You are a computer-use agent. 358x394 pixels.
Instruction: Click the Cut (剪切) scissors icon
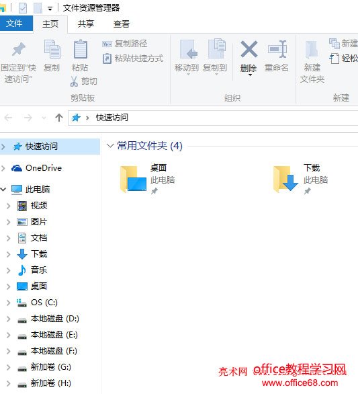pyautogui.click(x=74, y=81)
